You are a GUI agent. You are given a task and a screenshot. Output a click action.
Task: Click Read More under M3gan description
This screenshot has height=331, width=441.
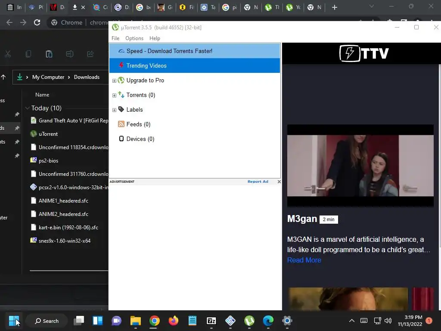click(304, 260)
